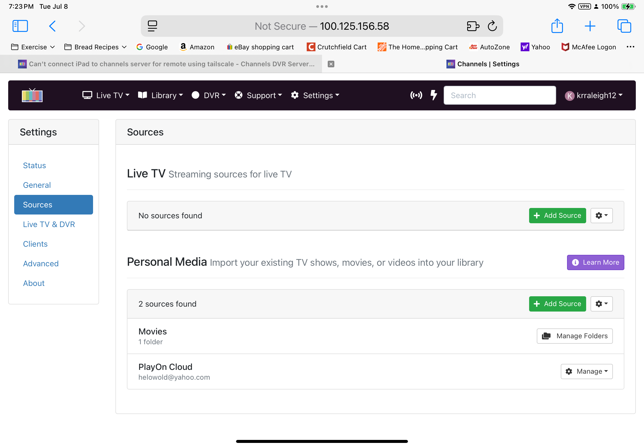644x447 pixels.
Task: Reload the page with refresh icon
Action: tap(492, 26)
